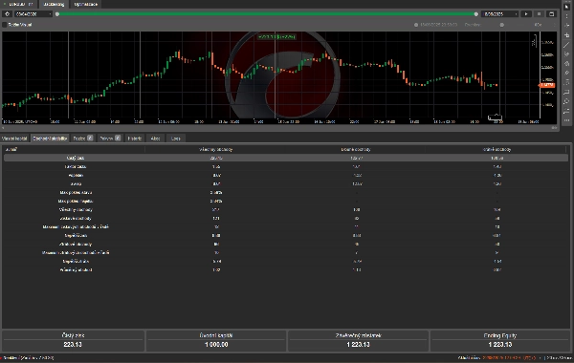Screen dimensions: 574x363
Task: Click the green profit label atop the chart
Action: click(276, 37)
